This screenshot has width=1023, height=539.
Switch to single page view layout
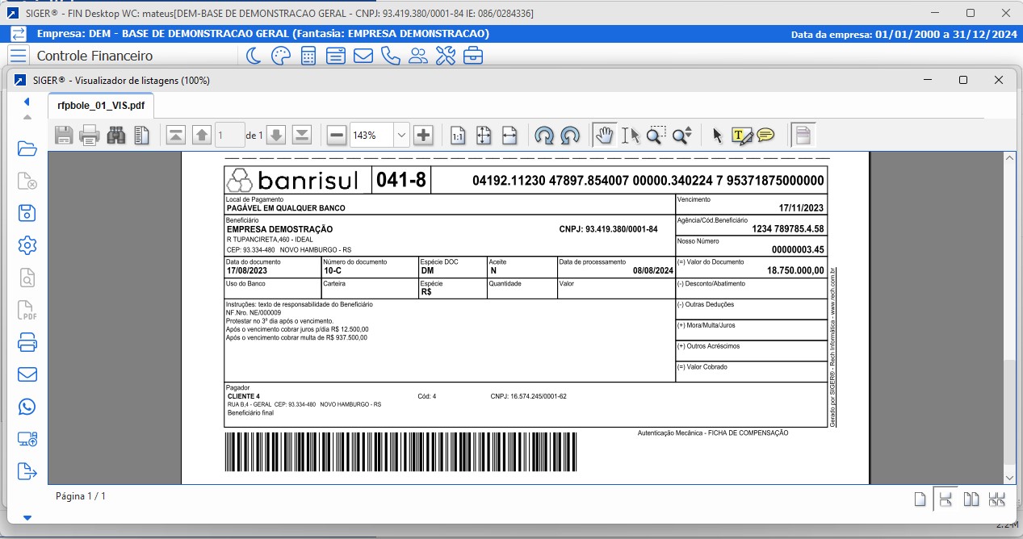(x=920, y=499)
